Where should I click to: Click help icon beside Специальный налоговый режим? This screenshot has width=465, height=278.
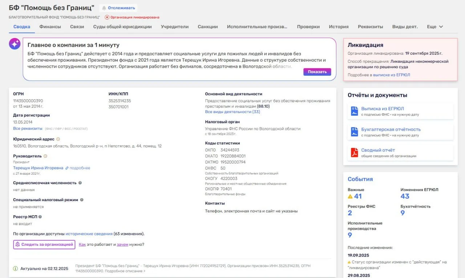[82, 200]
